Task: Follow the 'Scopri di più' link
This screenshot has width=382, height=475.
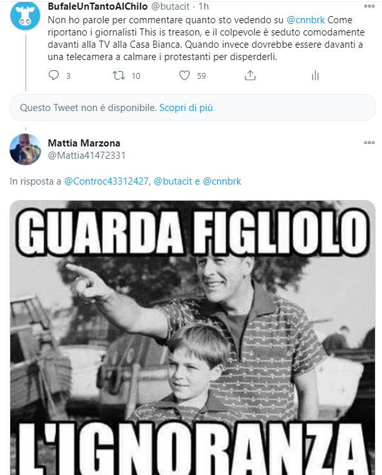Action: 186,108
